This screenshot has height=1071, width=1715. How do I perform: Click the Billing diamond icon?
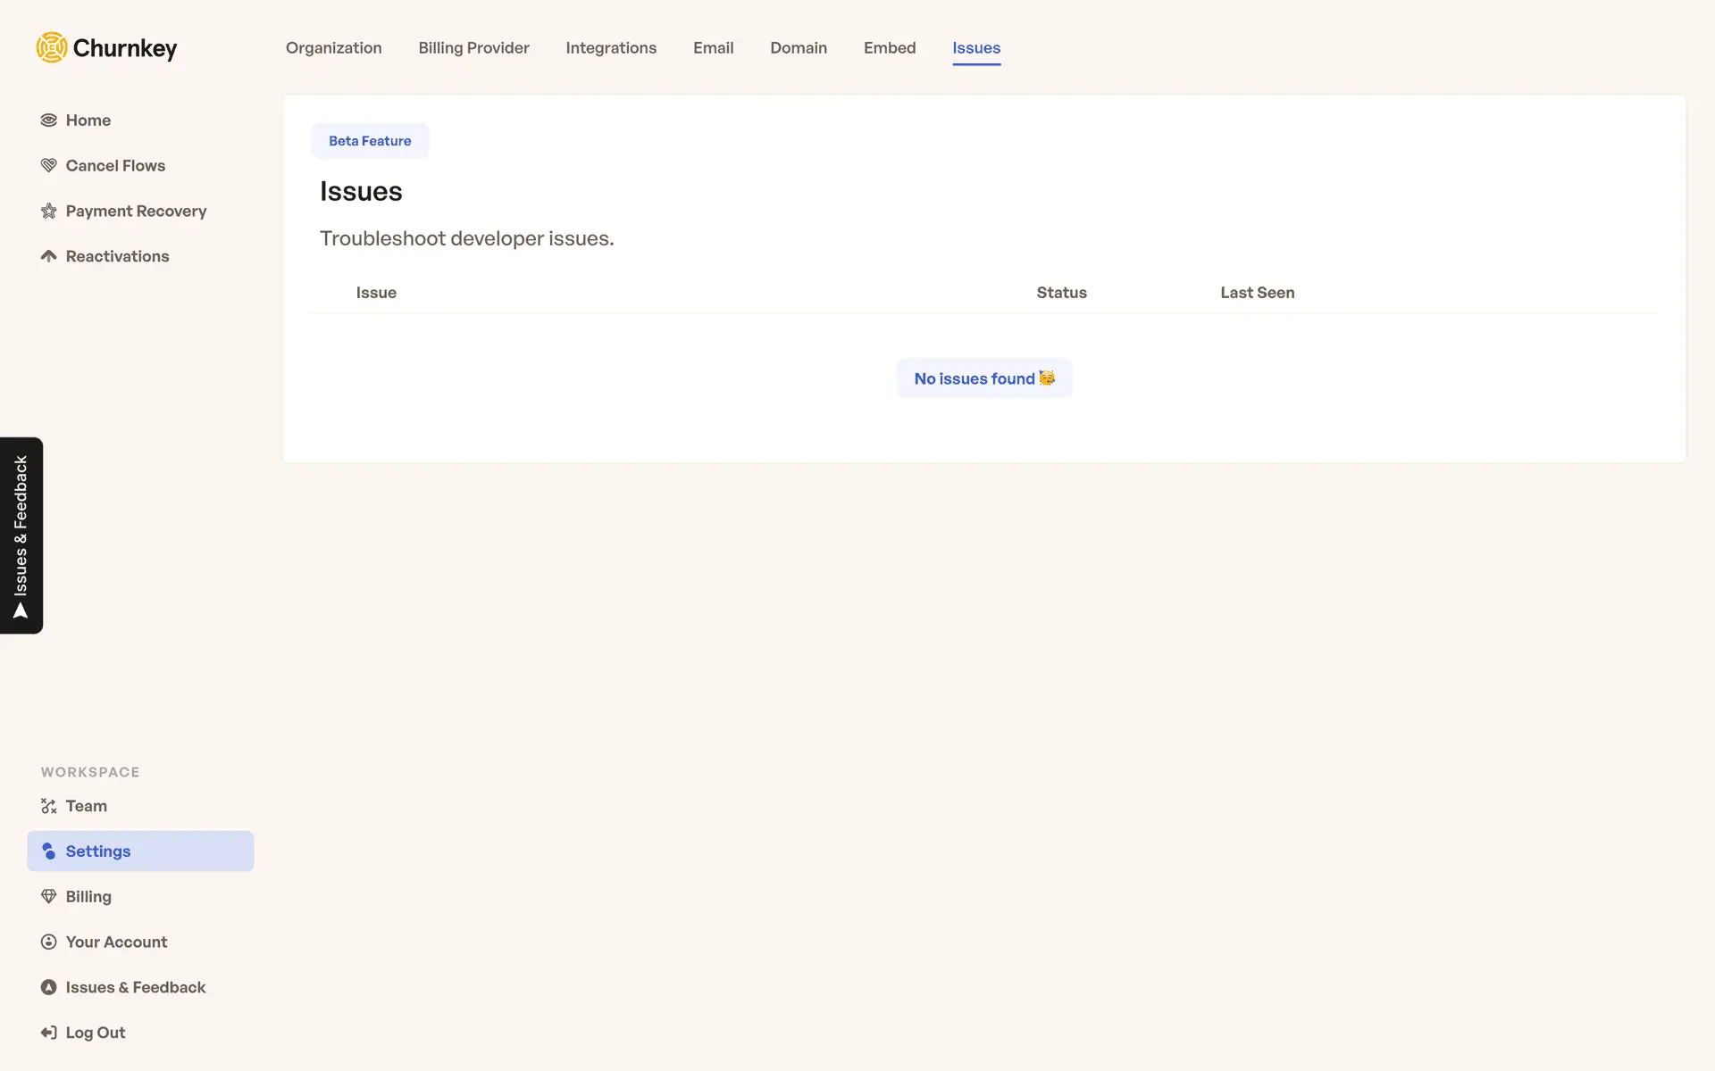49,897
